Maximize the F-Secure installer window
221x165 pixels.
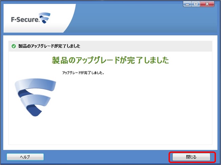[x=196, y=4]
